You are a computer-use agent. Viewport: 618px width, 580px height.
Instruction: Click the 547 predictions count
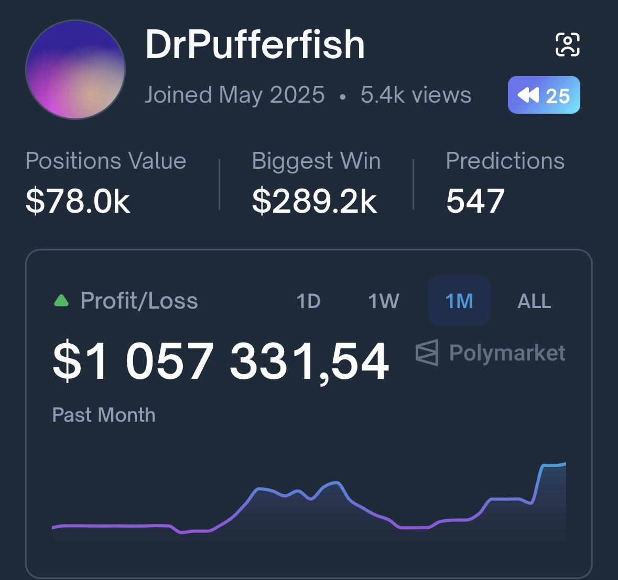pyautogui.click(x=475, y=201)
